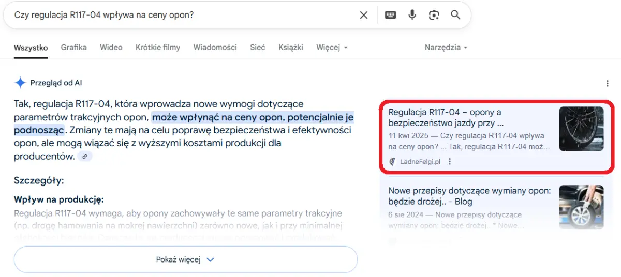621x277 pixels.
Task: Click the wheel change thumbnail image
Action: click(x=581, y=207)
